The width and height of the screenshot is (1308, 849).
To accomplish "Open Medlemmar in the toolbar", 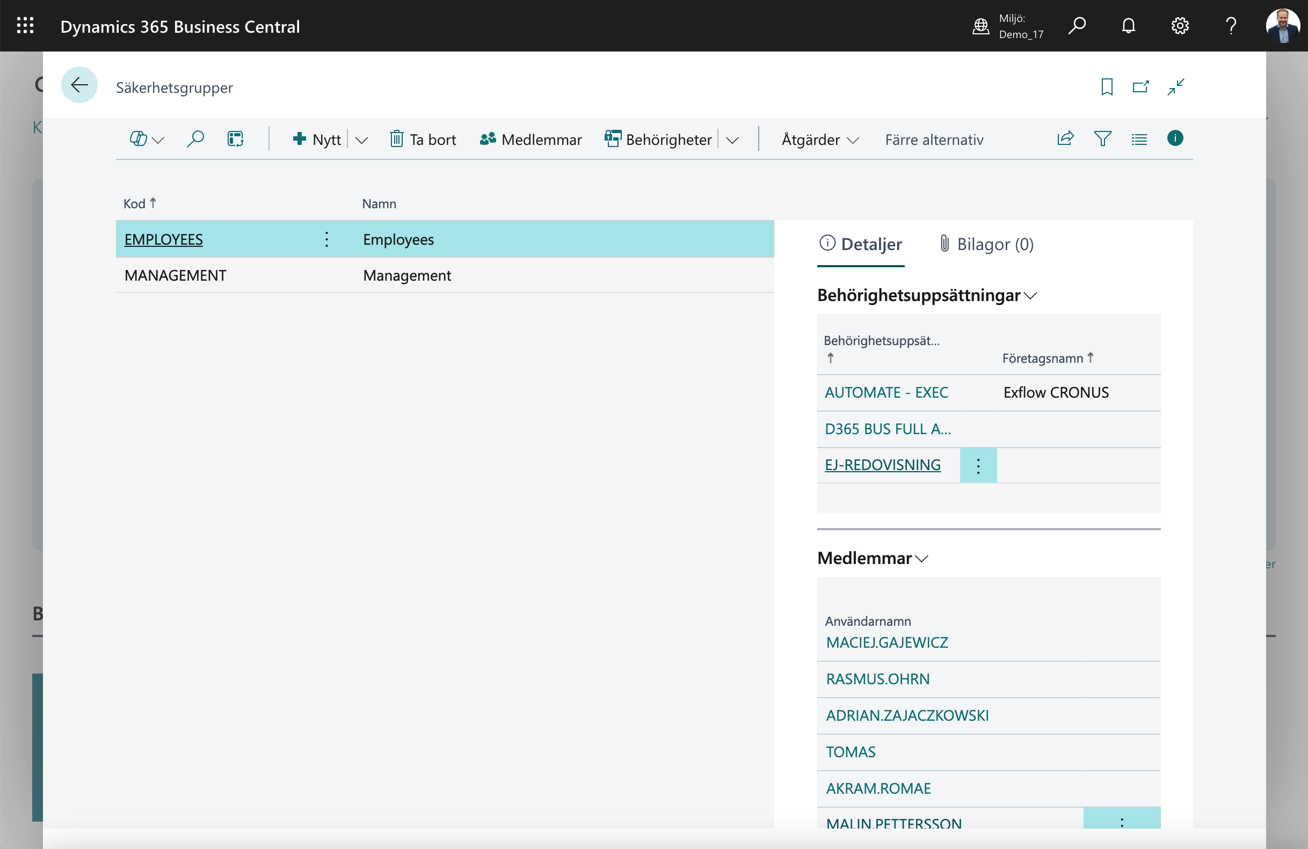I will [531, 140].
